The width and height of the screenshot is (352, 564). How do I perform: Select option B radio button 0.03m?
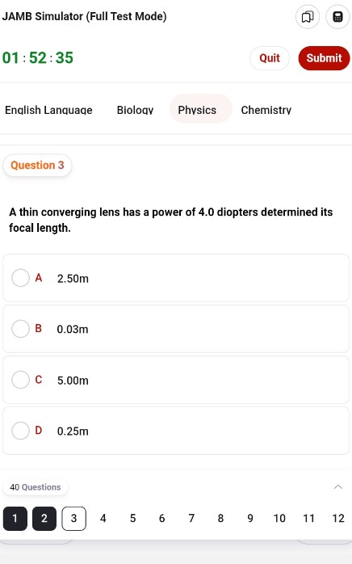(x=20, y=329)
